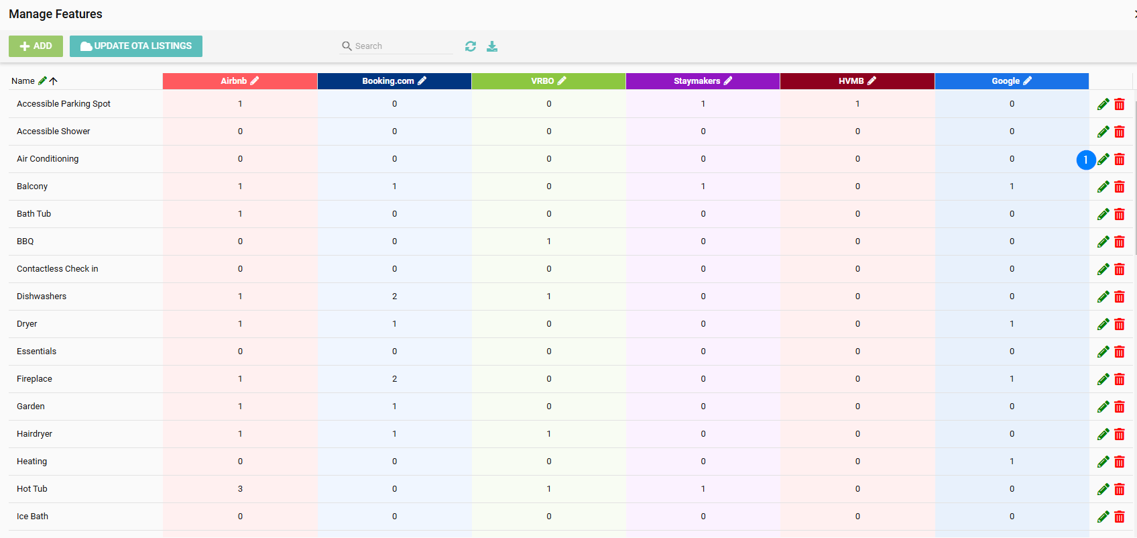Toggle the Name column sort arrow
The image size is (1137, 538).
pos(54,81)
